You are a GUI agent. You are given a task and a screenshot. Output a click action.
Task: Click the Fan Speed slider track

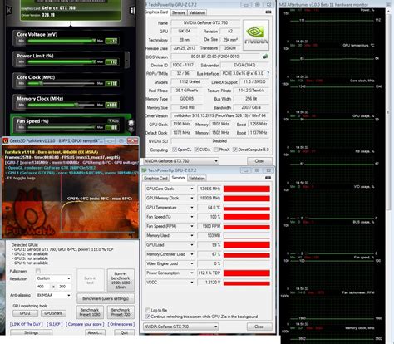61,127
